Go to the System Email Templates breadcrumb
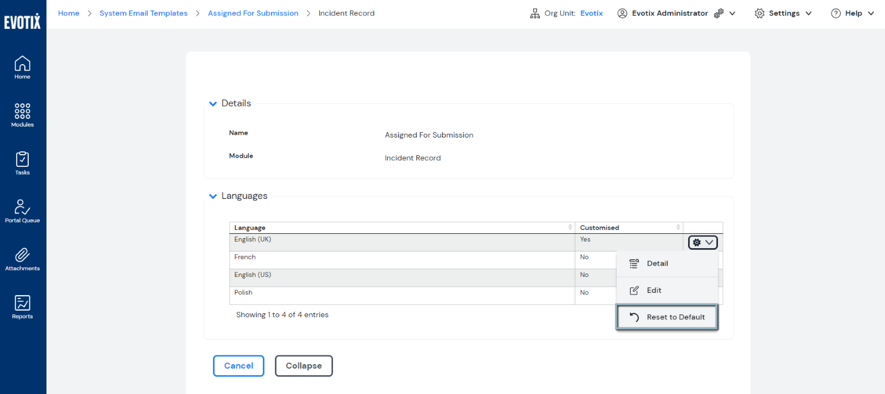The image size is (885, 394). pyautogui.click(x=143, y=13)
